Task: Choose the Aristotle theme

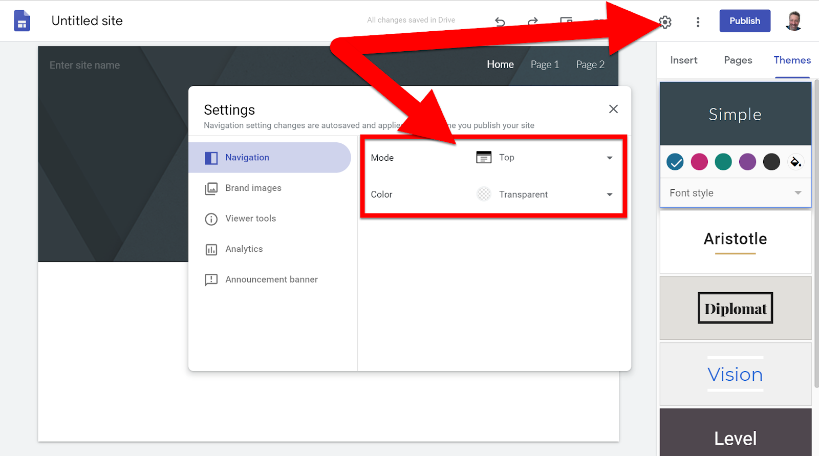Action: (736, 242)
